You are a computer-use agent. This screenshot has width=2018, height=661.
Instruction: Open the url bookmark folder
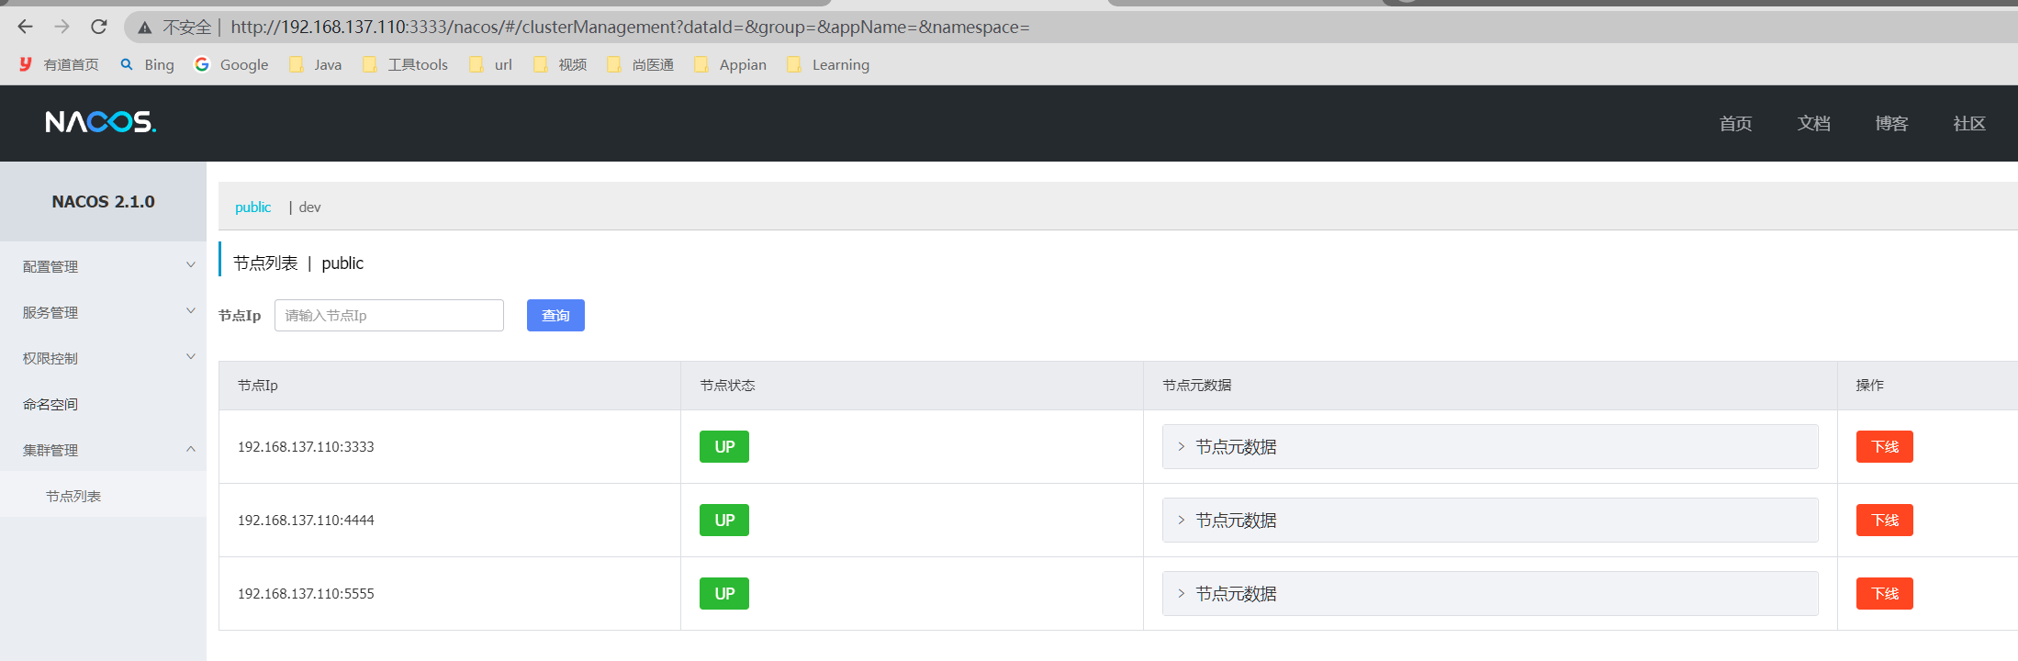490,64
